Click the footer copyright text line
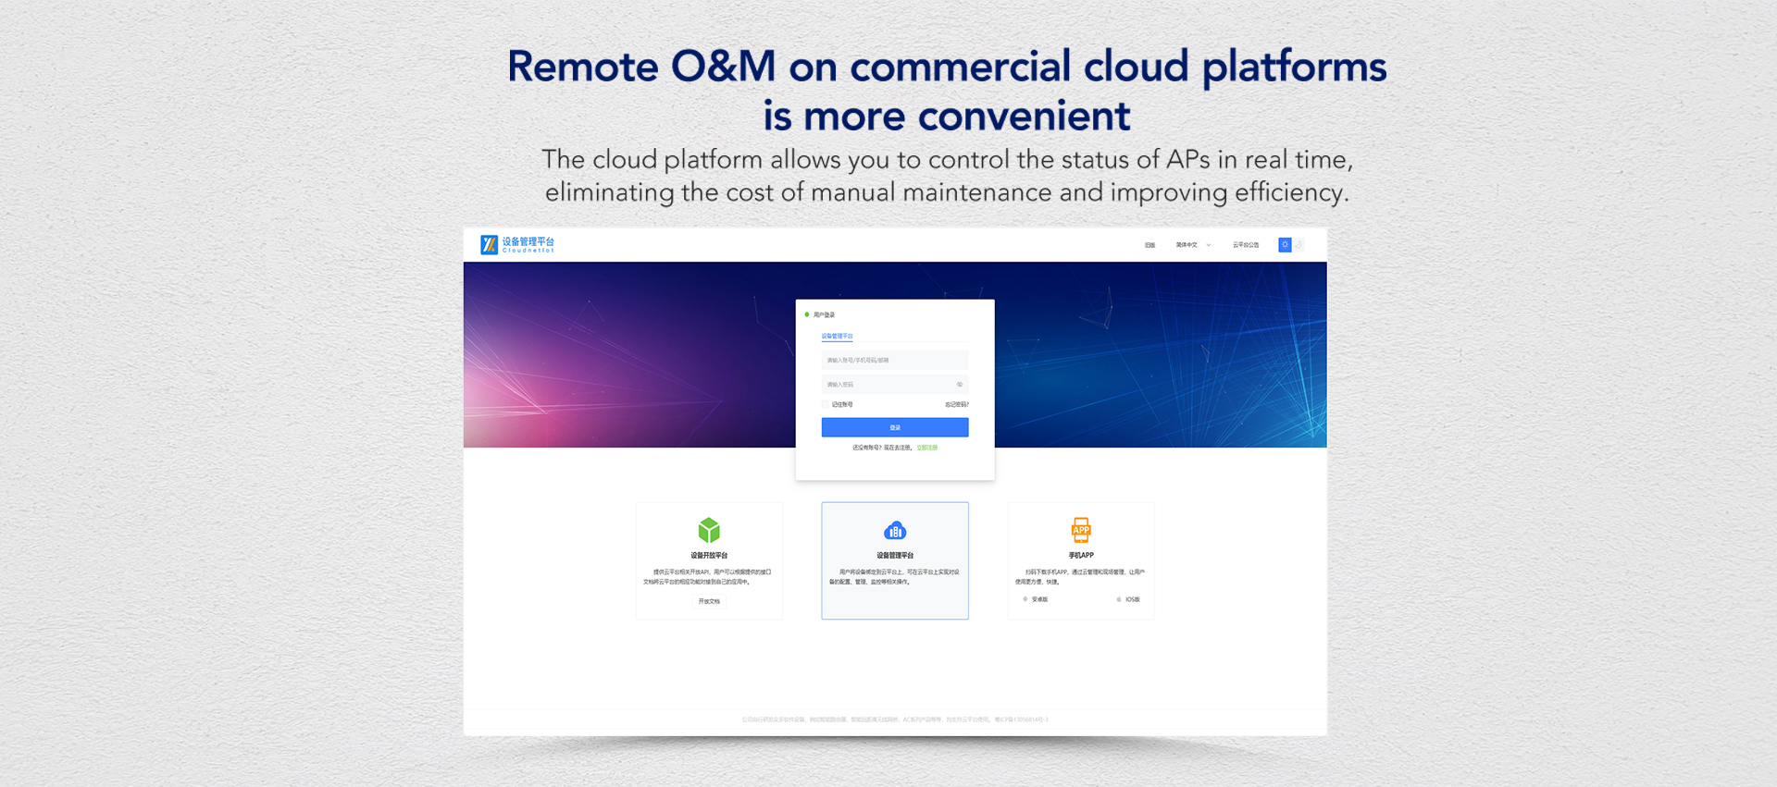 [x=895, y=719]
